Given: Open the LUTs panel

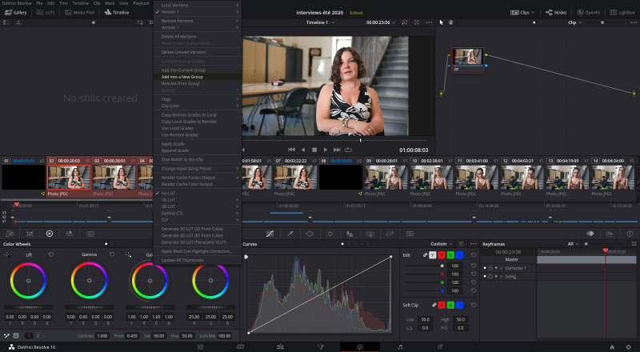Looking at the screenshot, I should point(46,13).
